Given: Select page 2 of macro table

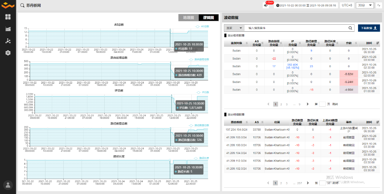Looking at the screenshot, I should [x=281, y=104].
